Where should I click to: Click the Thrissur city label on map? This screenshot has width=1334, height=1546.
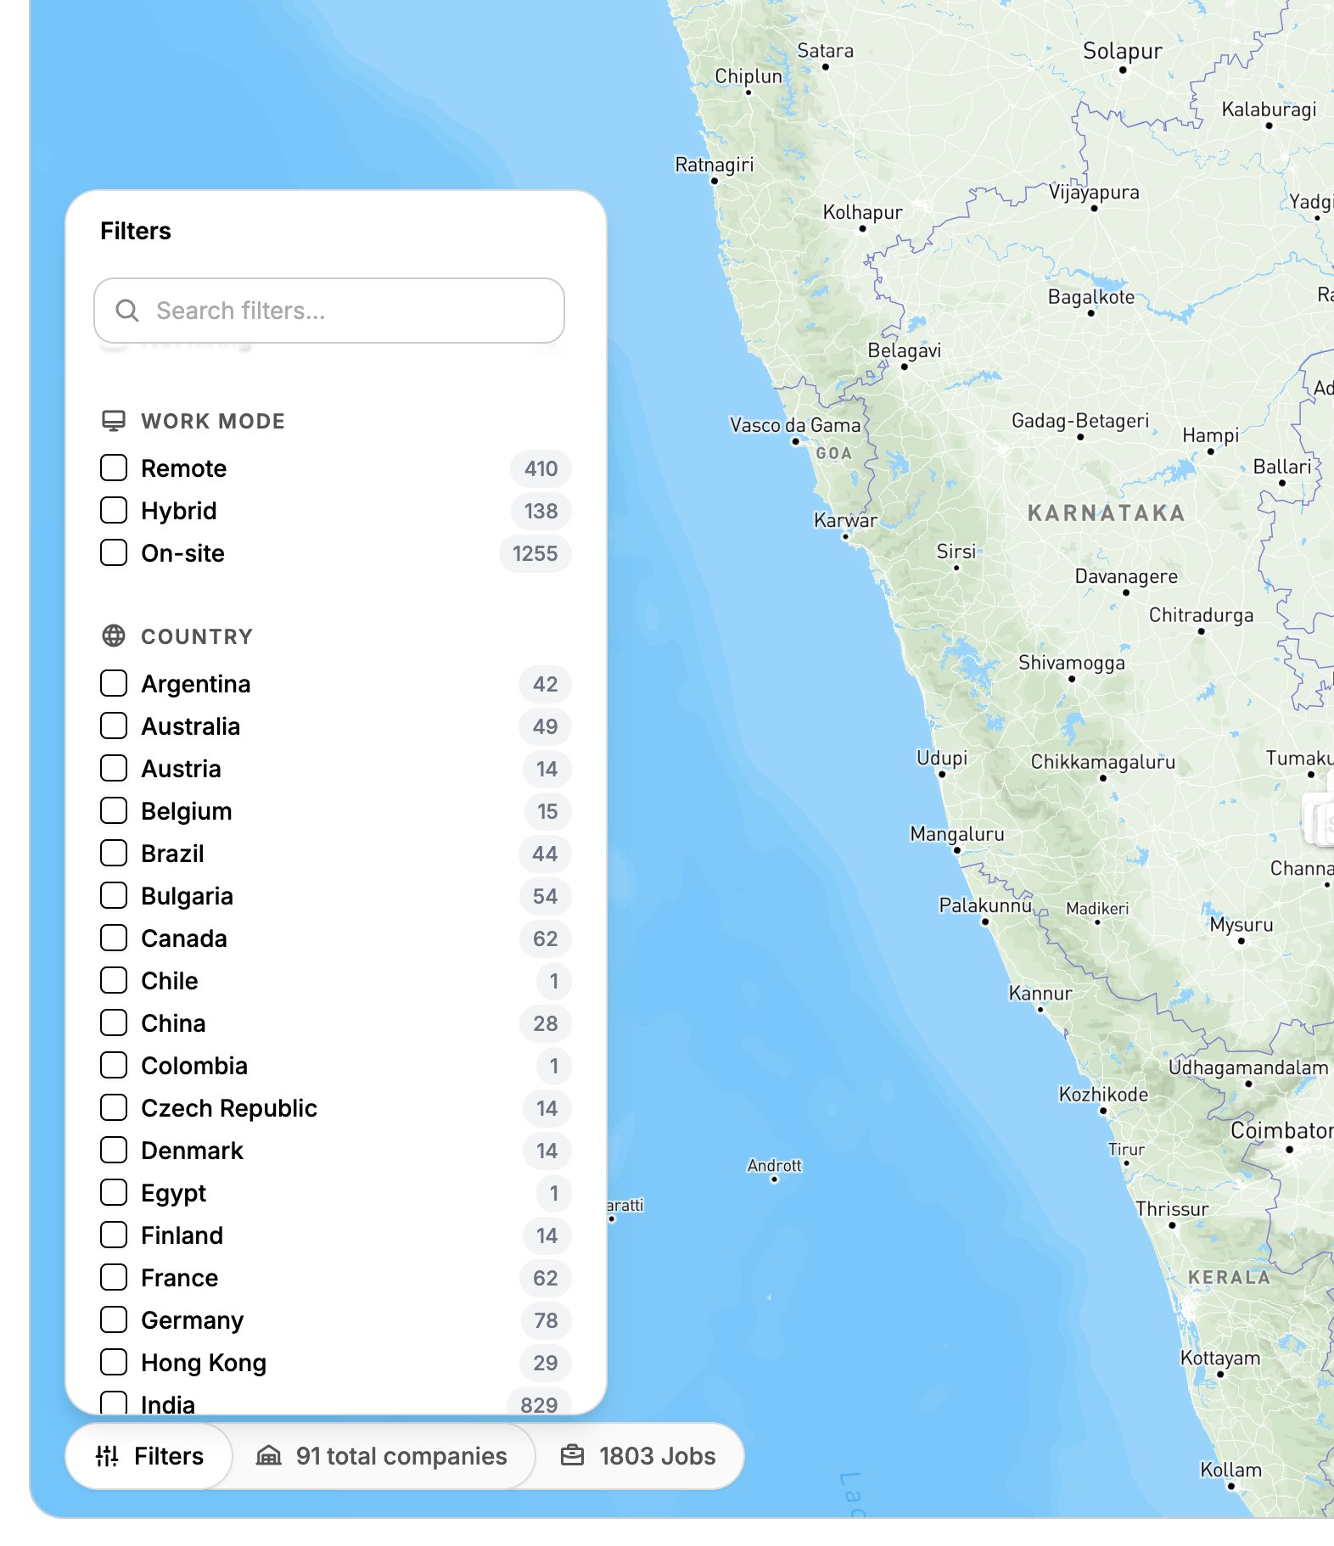pyautogui.click(x=1172, y=1208)
